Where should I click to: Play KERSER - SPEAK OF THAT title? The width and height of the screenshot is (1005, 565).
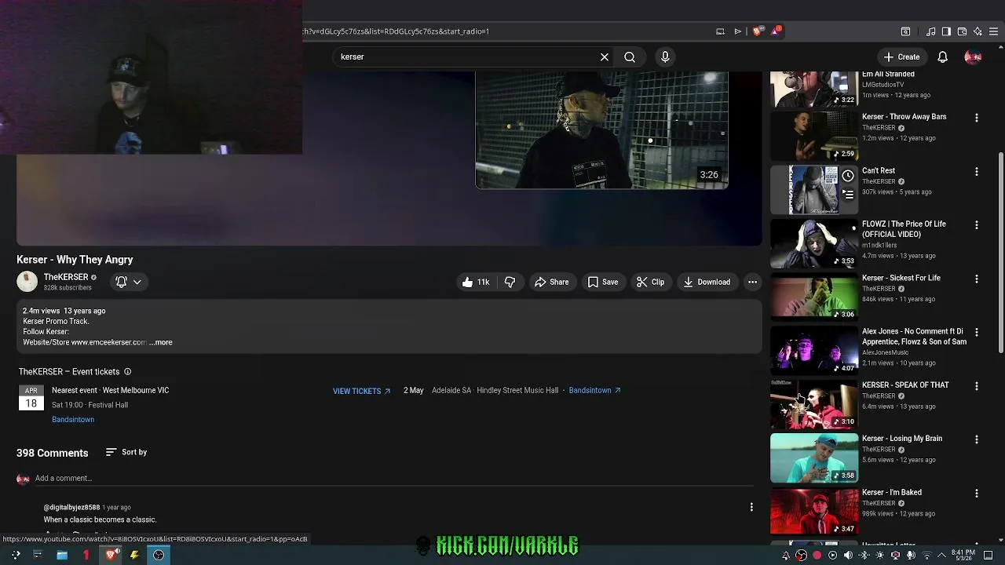tap(905, 385)
